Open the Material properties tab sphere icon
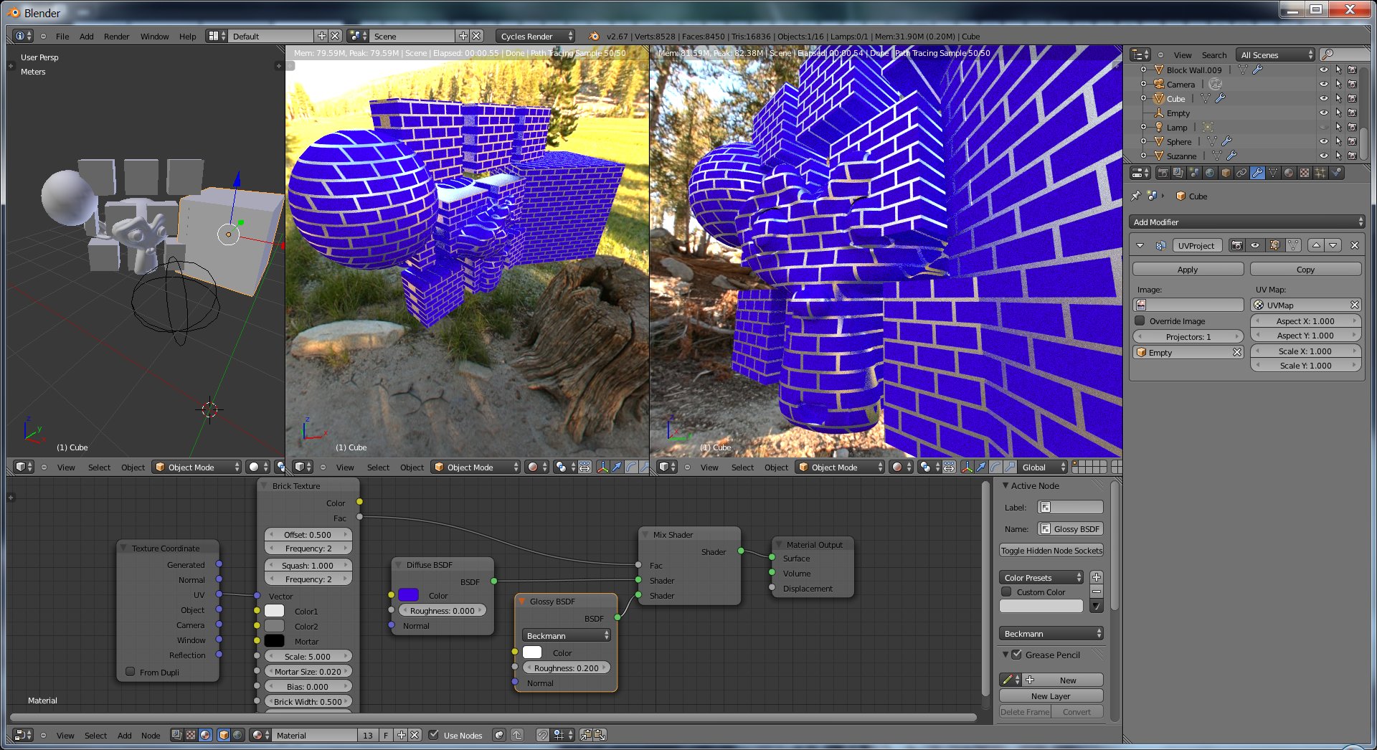 [1289, 173]
